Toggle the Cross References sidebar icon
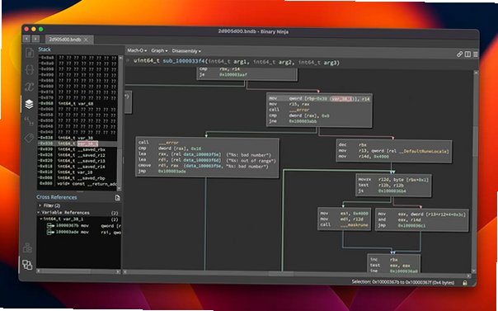The height and width of the screenshot is (311, 498). point(27,265)
